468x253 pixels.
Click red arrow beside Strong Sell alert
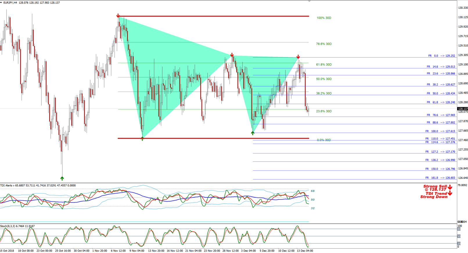(450, 187)
